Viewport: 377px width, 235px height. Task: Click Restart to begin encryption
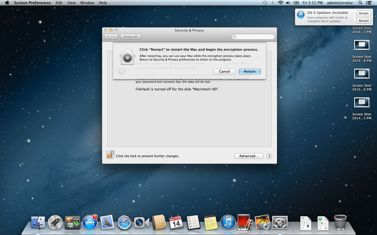249,71
